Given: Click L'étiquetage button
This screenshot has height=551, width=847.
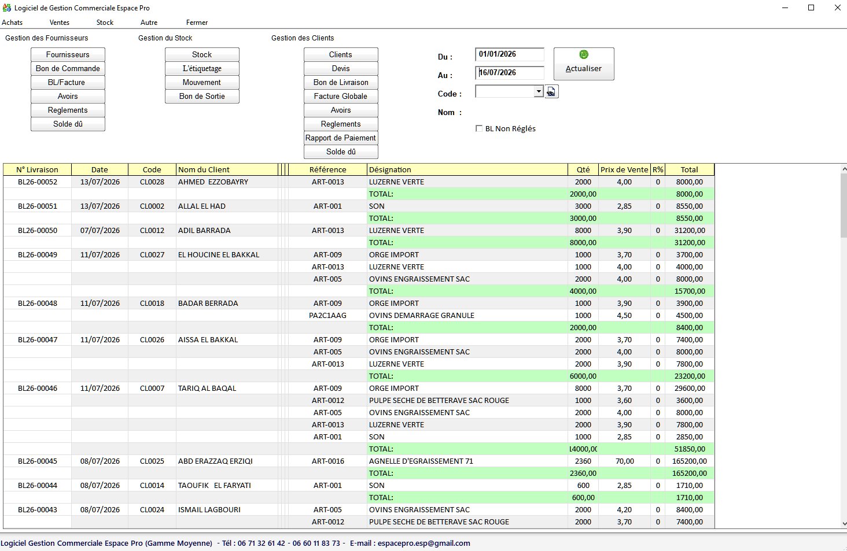Looking at the screenshot, I should pyautogui.click(x=202, y=68).
